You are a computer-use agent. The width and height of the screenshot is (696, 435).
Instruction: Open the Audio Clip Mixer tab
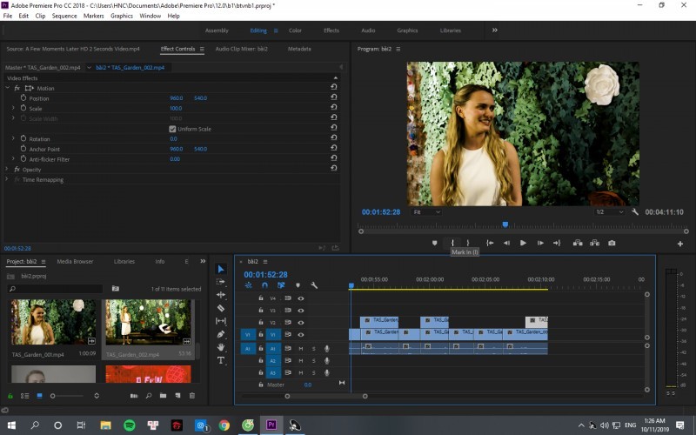pos(242,49)
